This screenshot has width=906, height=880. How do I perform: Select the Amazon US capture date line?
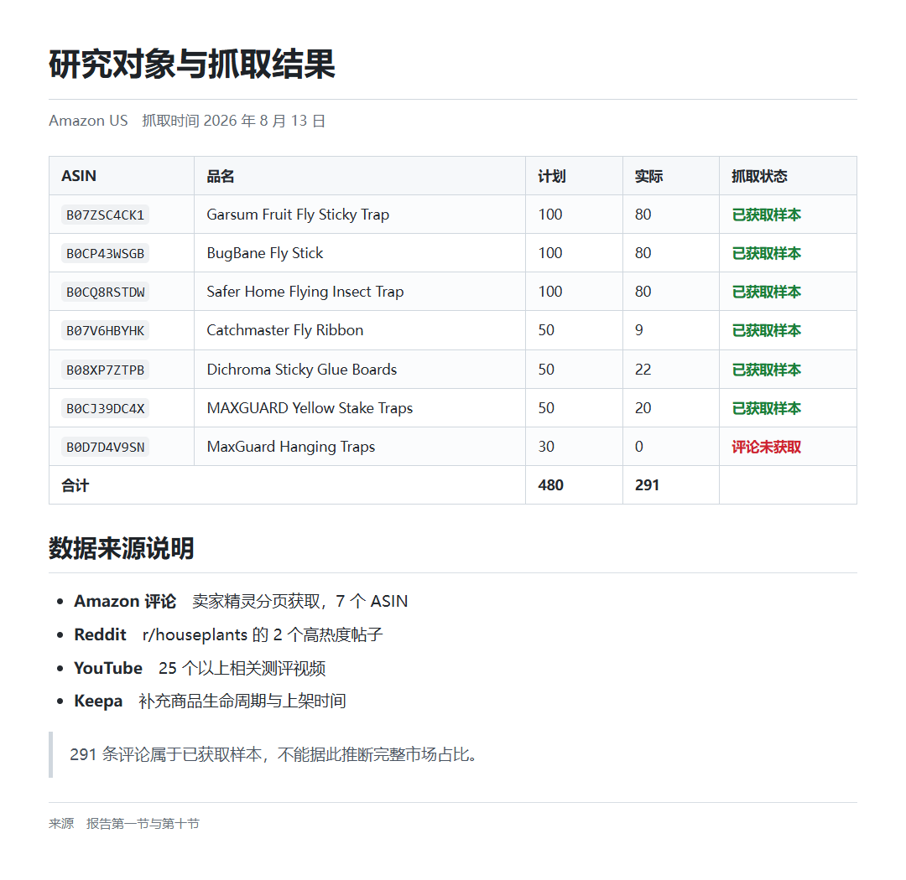(x=187, y=121)
